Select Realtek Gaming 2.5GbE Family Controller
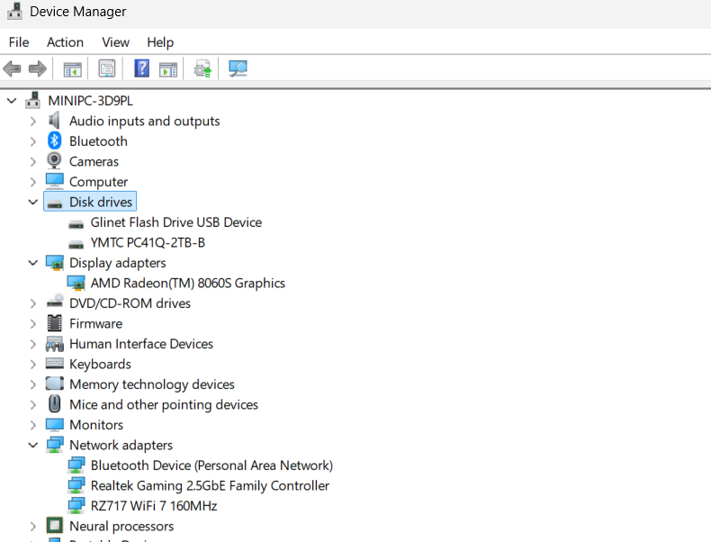 [210, 486]
